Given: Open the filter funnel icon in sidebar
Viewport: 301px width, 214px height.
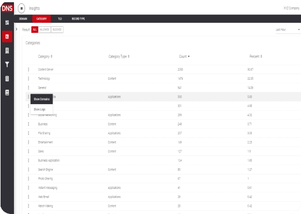Looking at the screenshot, I should tap(7, 65).
